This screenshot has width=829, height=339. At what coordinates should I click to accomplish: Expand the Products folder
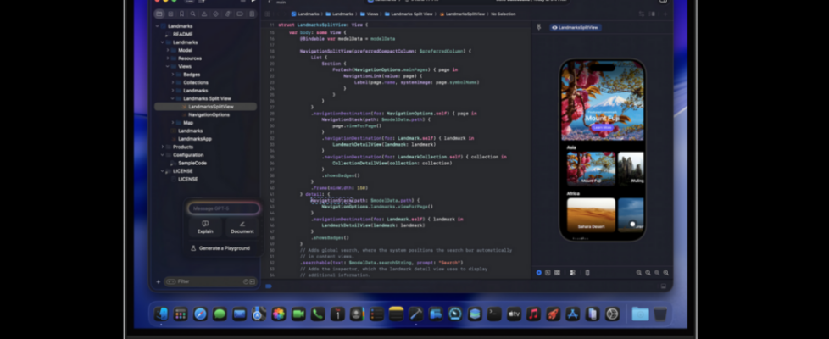point(164,147)
